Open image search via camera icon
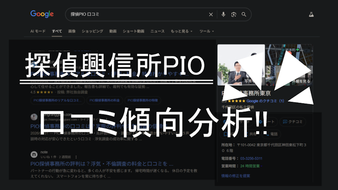 tap(233, 15)
